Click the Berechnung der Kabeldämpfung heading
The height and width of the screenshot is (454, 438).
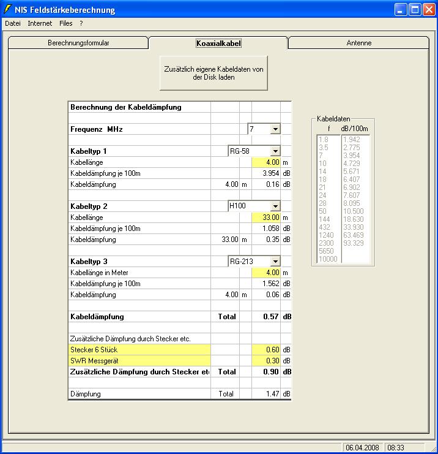126,107
